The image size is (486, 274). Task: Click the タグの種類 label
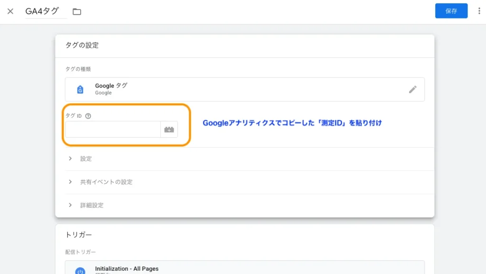pos(78,69)
